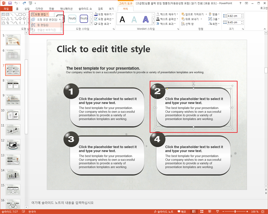Pick the light blue 가나다 shape style
This screenshot has width=268, height=214.
pos(72,18)
